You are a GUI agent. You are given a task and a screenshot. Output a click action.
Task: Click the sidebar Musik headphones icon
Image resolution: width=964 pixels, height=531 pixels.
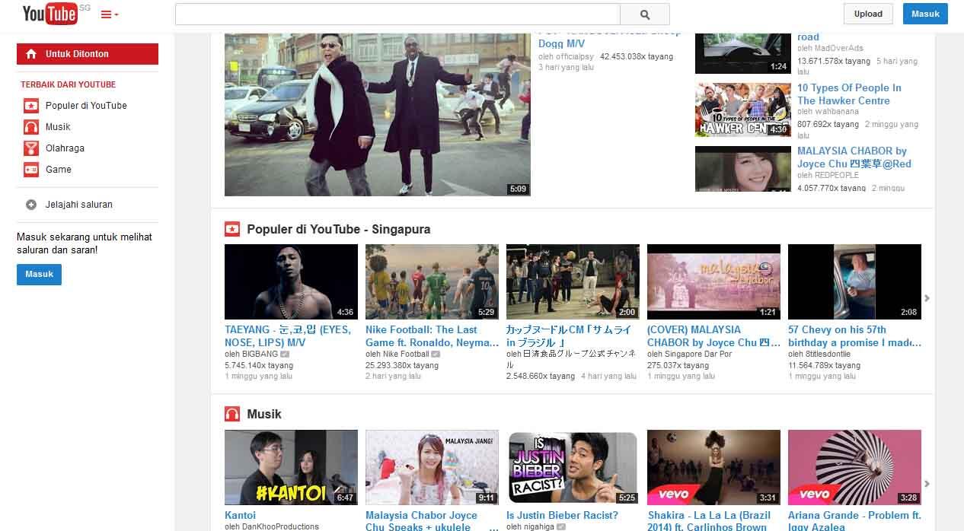click(31, 127)
